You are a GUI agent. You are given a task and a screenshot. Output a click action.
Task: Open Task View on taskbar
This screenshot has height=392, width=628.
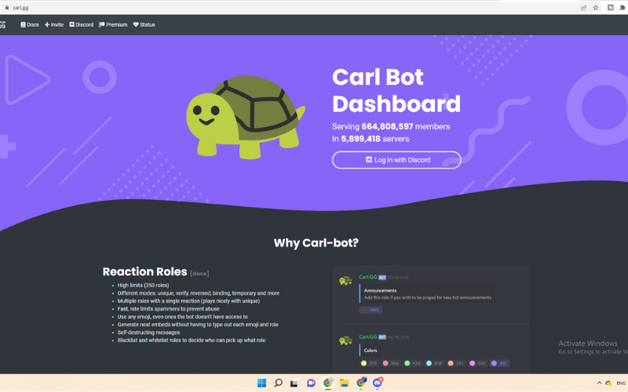[294, 383]
